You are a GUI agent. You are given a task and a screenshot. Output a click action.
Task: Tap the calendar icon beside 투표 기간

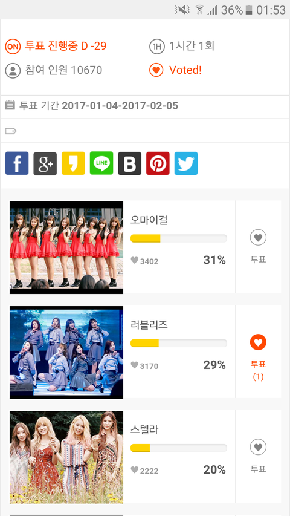10,105
